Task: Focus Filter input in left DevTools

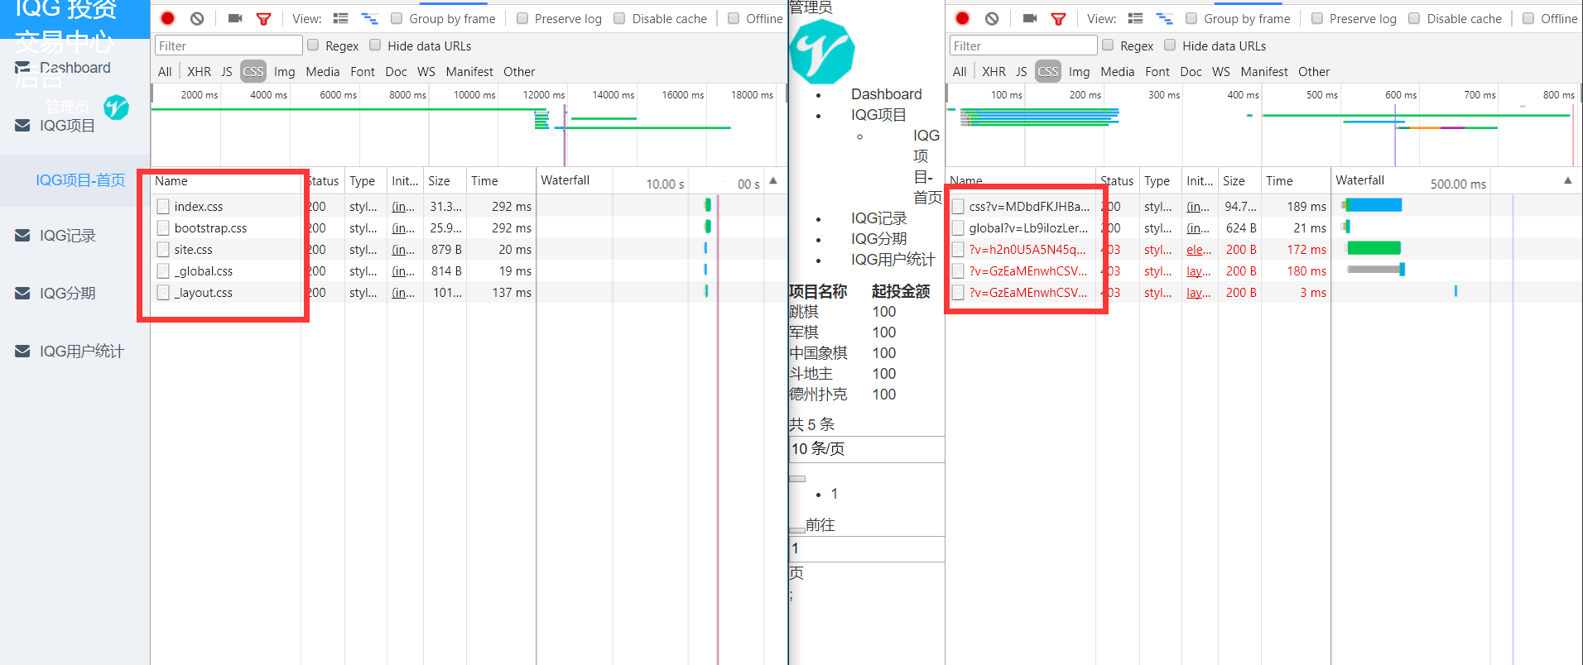Action: point(229,45)
